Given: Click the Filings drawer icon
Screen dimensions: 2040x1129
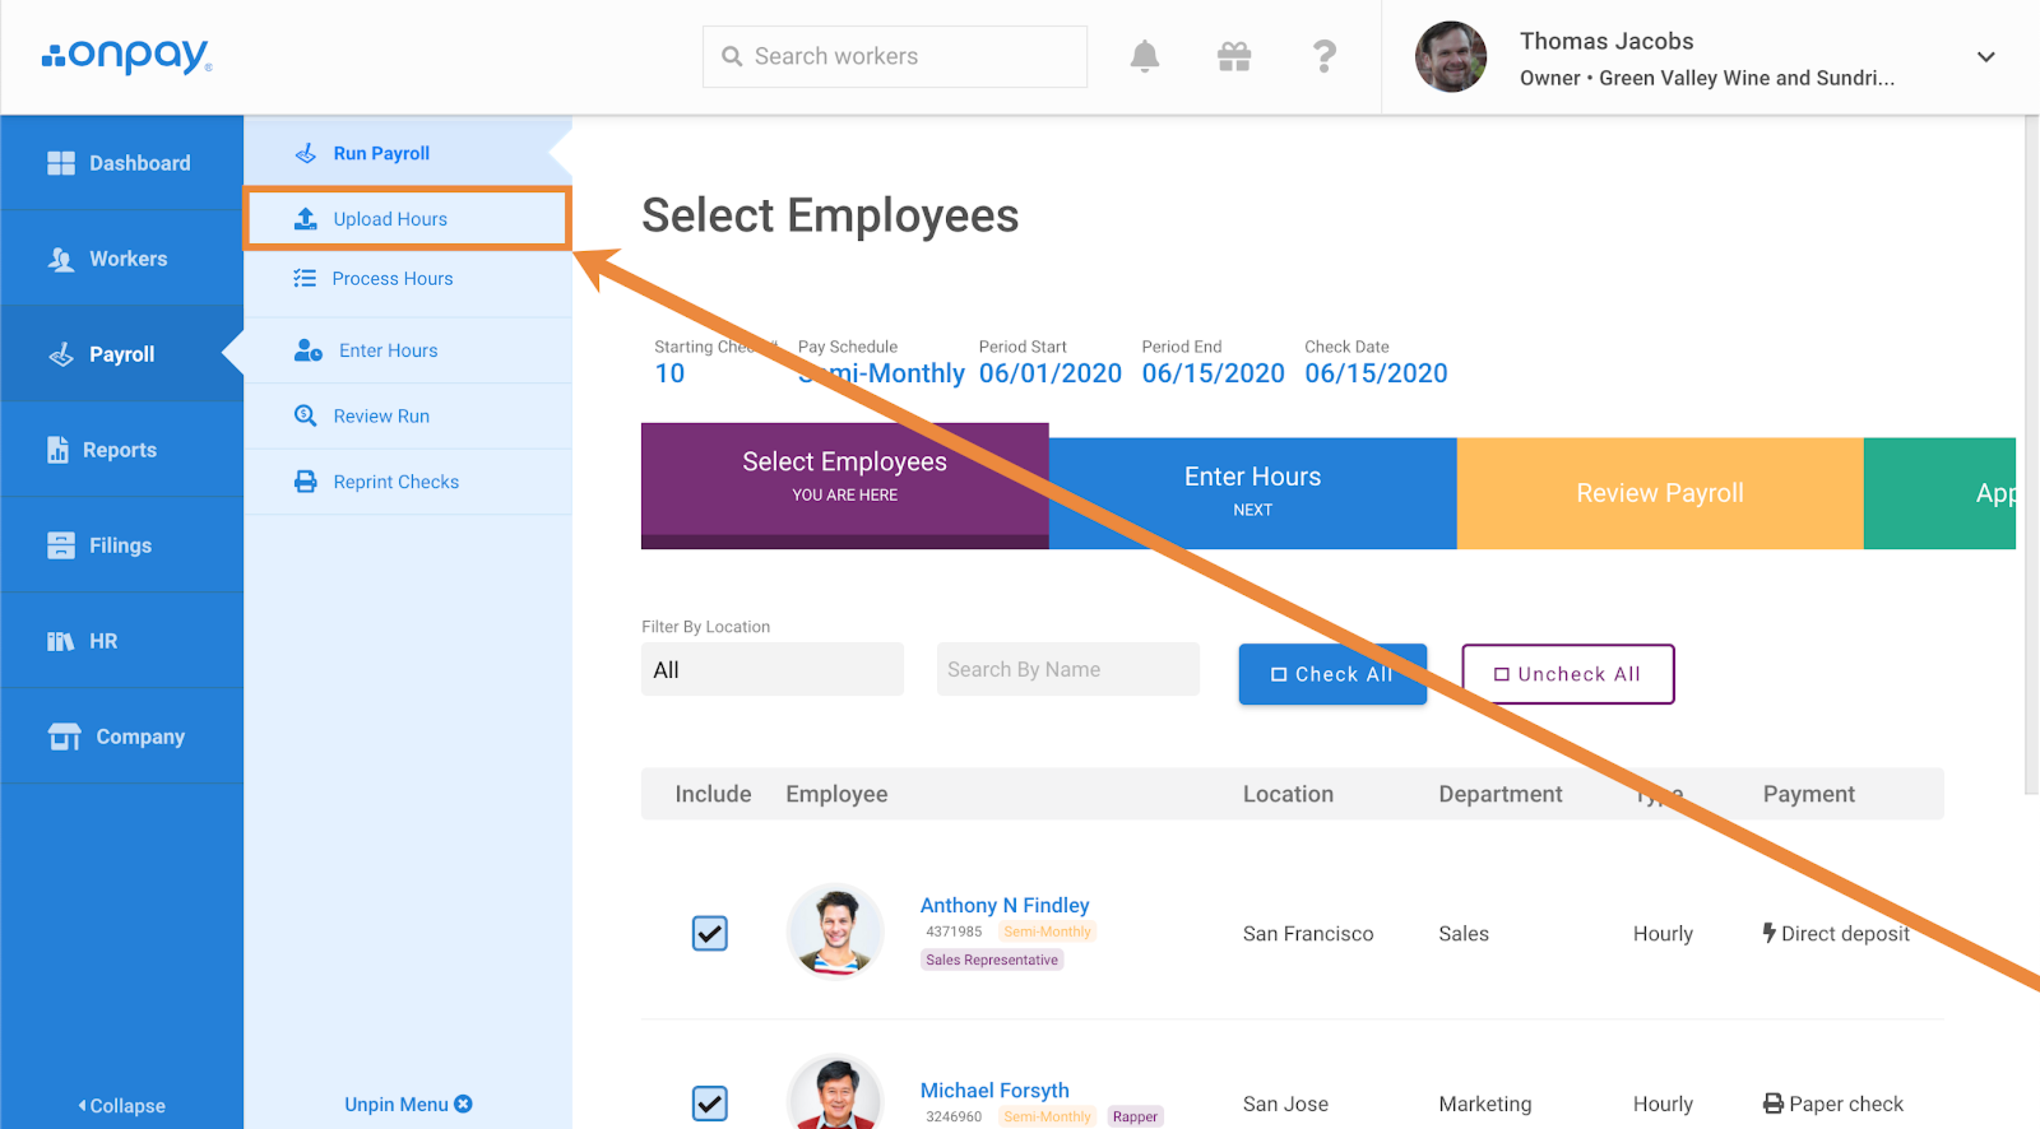Looking at the screenshot, I should [61, 545].
